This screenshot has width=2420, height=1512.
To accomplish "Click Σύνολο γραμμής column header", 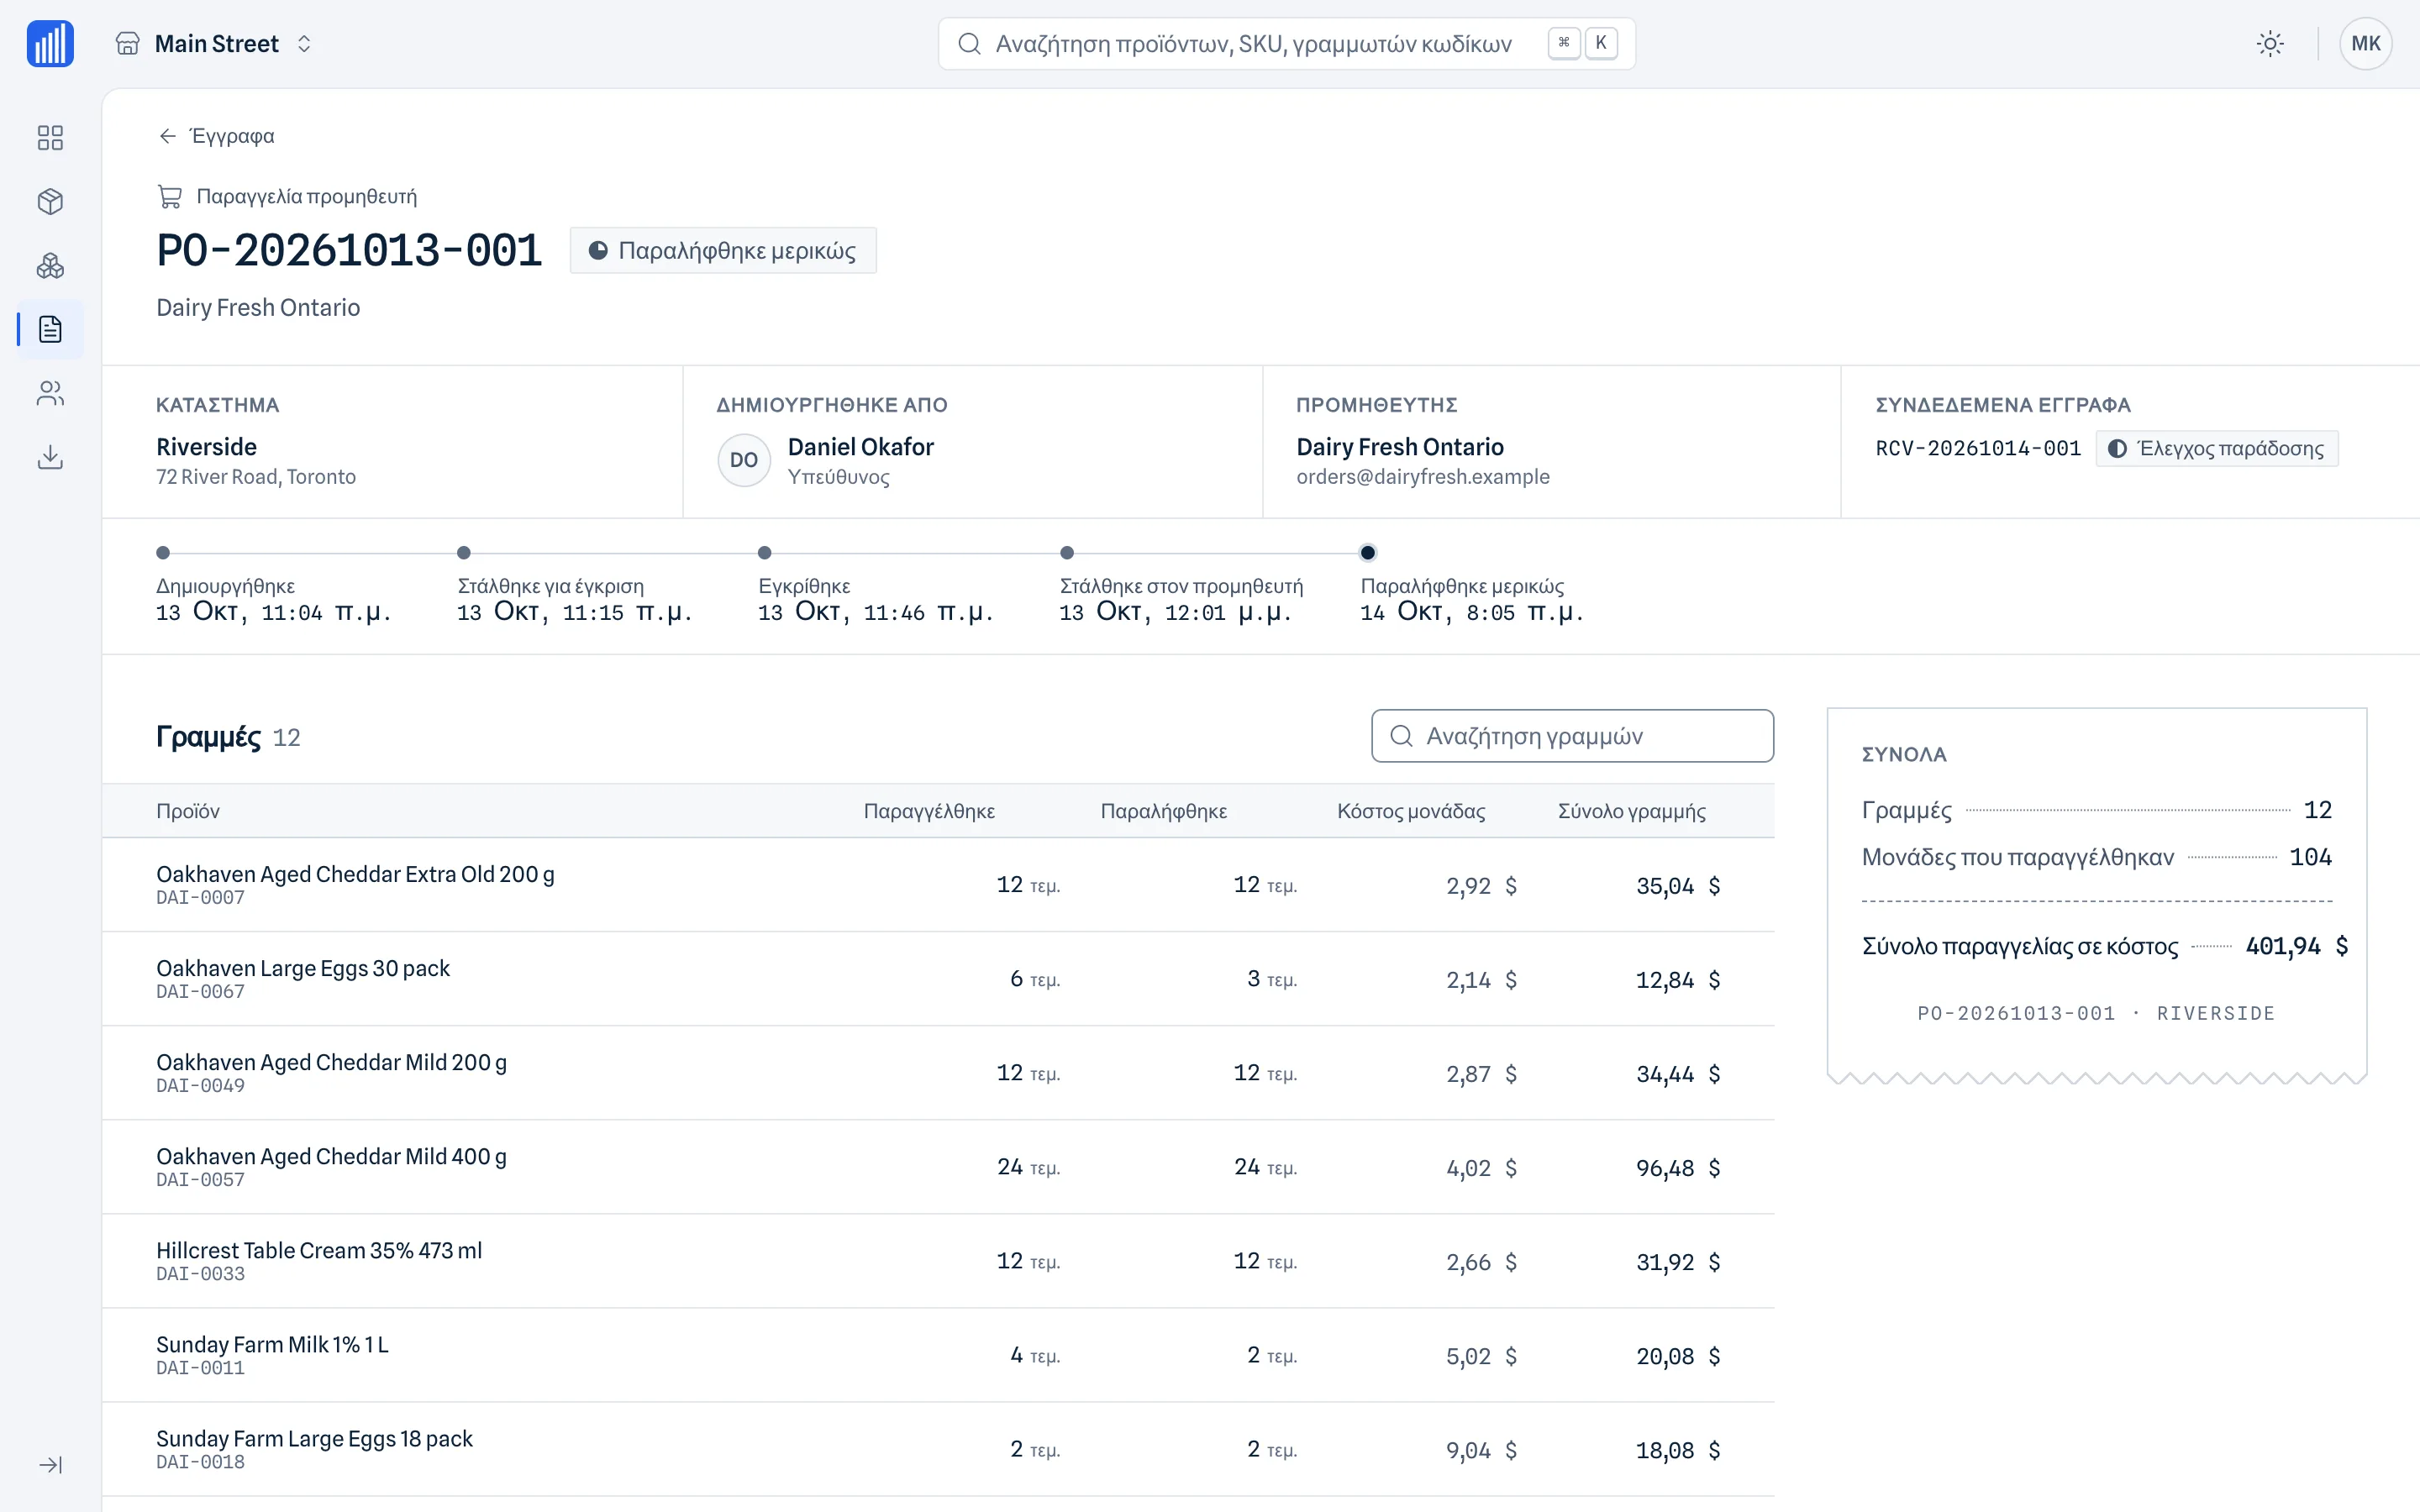I will tap(1632, 811).
